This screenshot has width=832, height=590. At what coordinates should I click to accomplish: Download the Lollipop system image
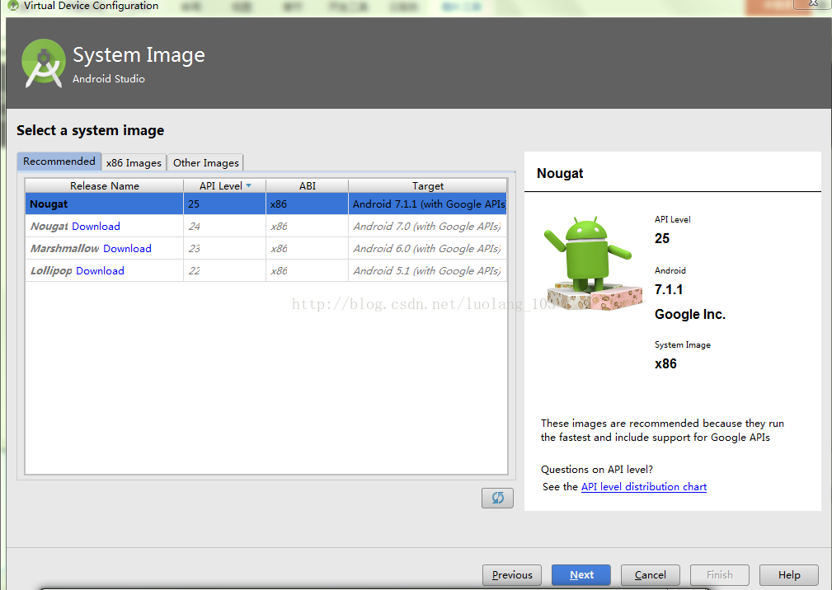point(100,271)
